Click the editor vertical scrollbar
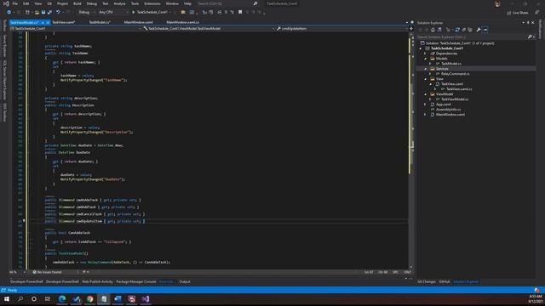The image size is (545, 306). click(412, 150)
